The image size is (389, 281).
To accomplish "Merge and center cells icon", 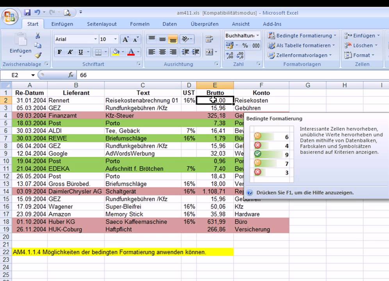I will pyautogui.click(x=209, y=52).
